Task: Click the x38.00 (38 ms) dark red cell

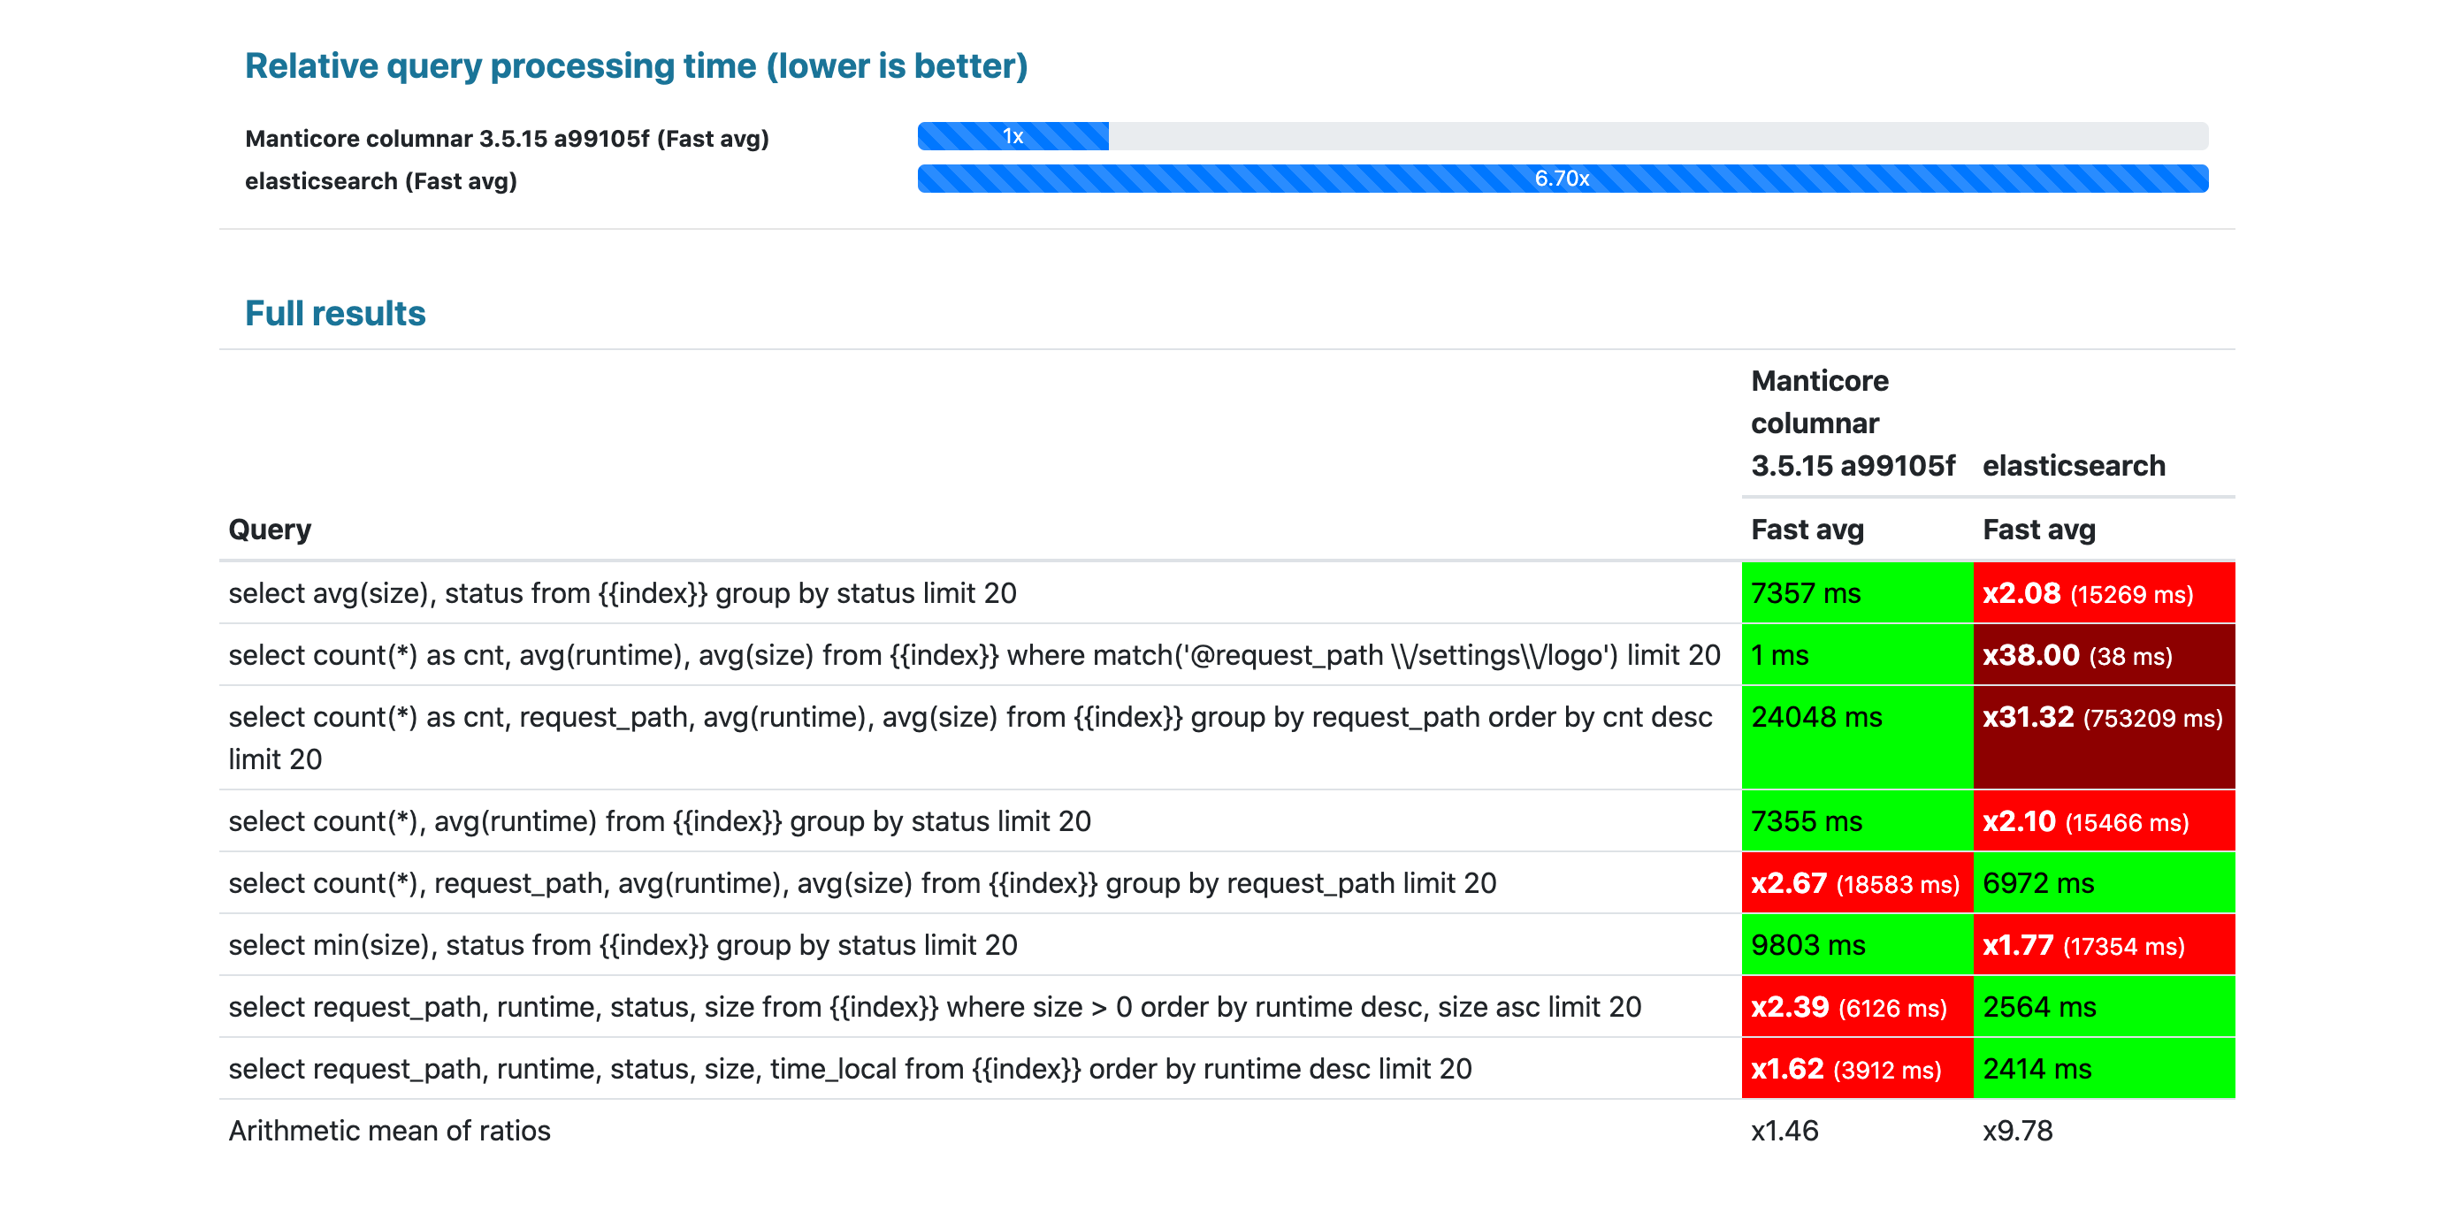Action: [2103, 655]
